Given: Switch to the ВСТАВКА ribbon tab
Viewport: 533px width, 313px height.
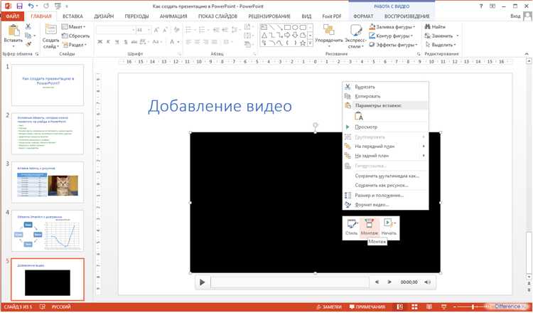Looking at the screenshot, I should point(72,16).
